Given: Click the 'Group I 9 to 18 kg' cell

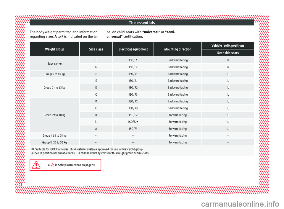Looking at the screenshot, I should 54,115.
